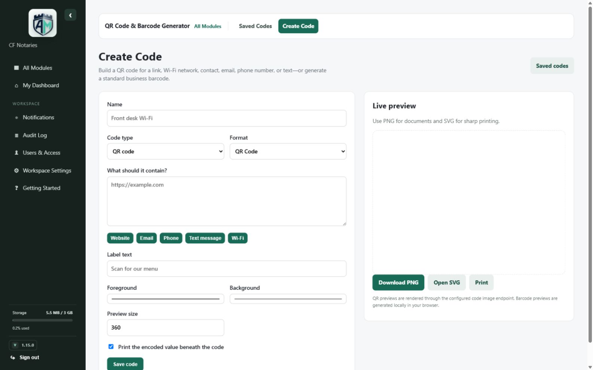Click the CF Notaries workspace name
593x370 pixels.
pos(23,45)
